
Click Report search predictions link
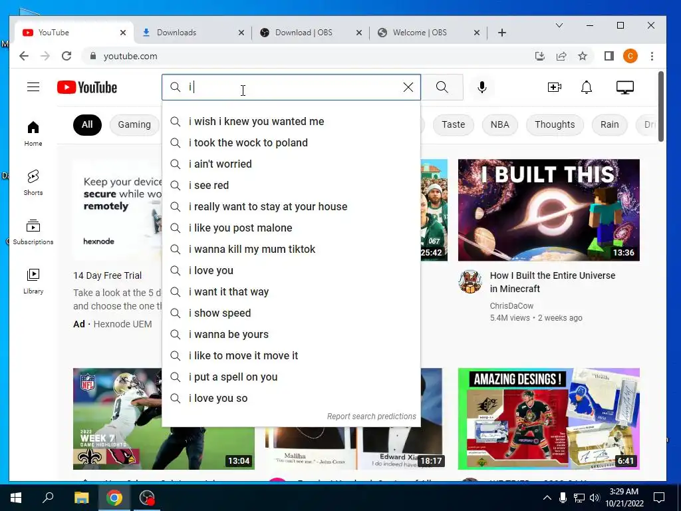(x=371, y=417)
